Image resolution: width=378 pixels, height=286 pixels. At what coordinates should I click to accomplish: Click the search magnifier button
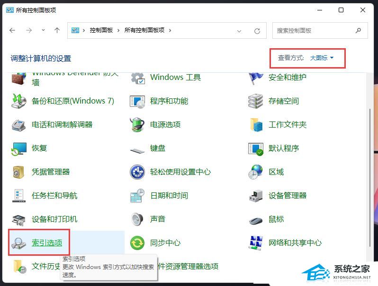pos(359,31)
